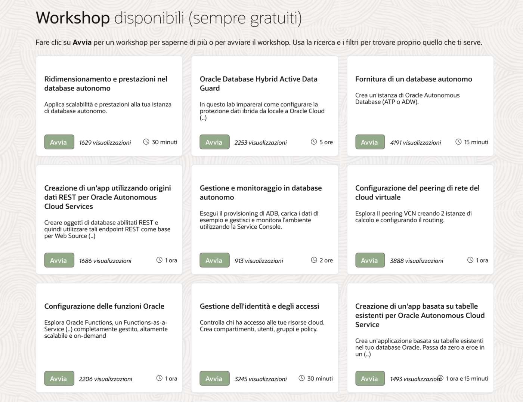Image resolution: width=523 pixels, height=402 pixels.
Task: Click Avvia for Fornitura di un database autonomo
Action: click(370, 142)
